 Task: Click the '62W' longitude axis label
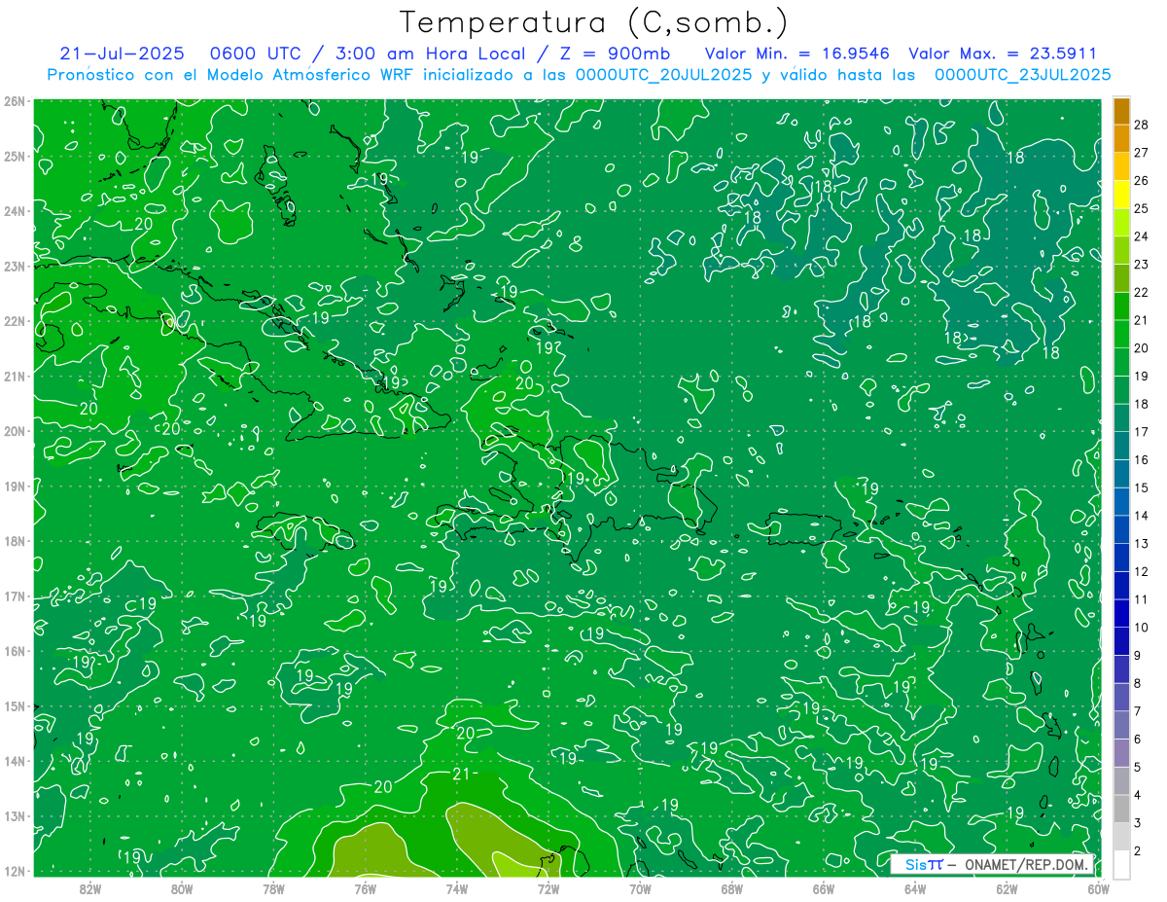click(x=1007, y=888)
